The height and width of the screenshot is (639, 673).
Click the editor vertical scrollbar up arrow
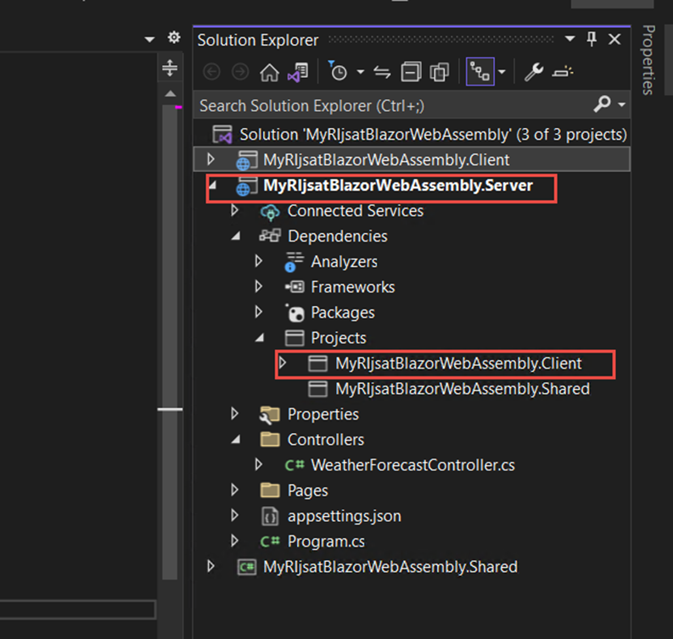(170, 93)
